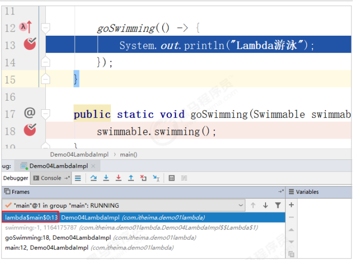Viewport: 353px width, 260px height.
Task: Click the goSwimming(() -> { code text
Action: [x=148, y=28]
